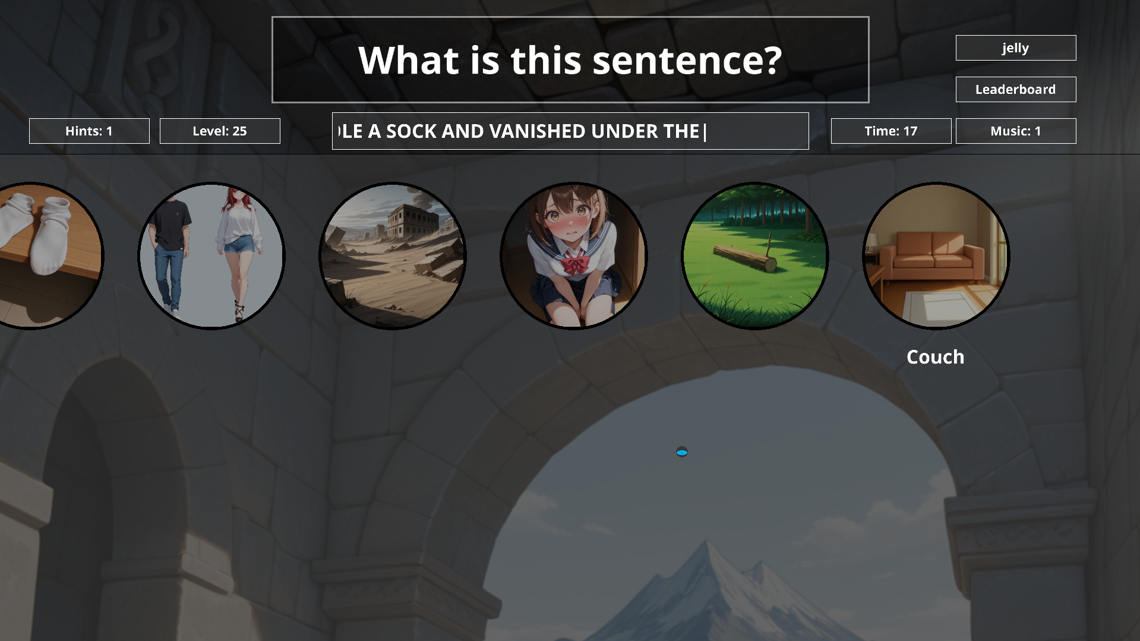Focus the sentence answer input field
This screenshot has width=1140, height=641.
tap(570, 131)
